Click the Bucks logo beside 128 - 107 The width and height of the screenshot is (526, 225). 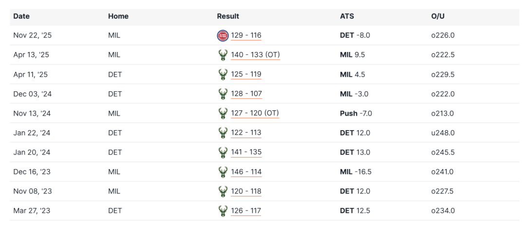tap(223, 94)
